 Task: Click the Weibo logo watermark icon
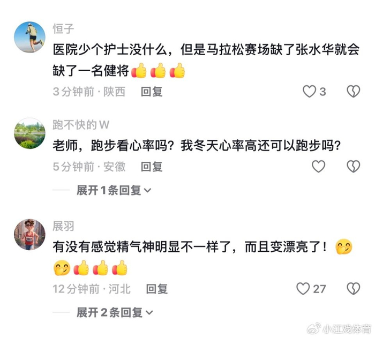[x=313, y=328]
